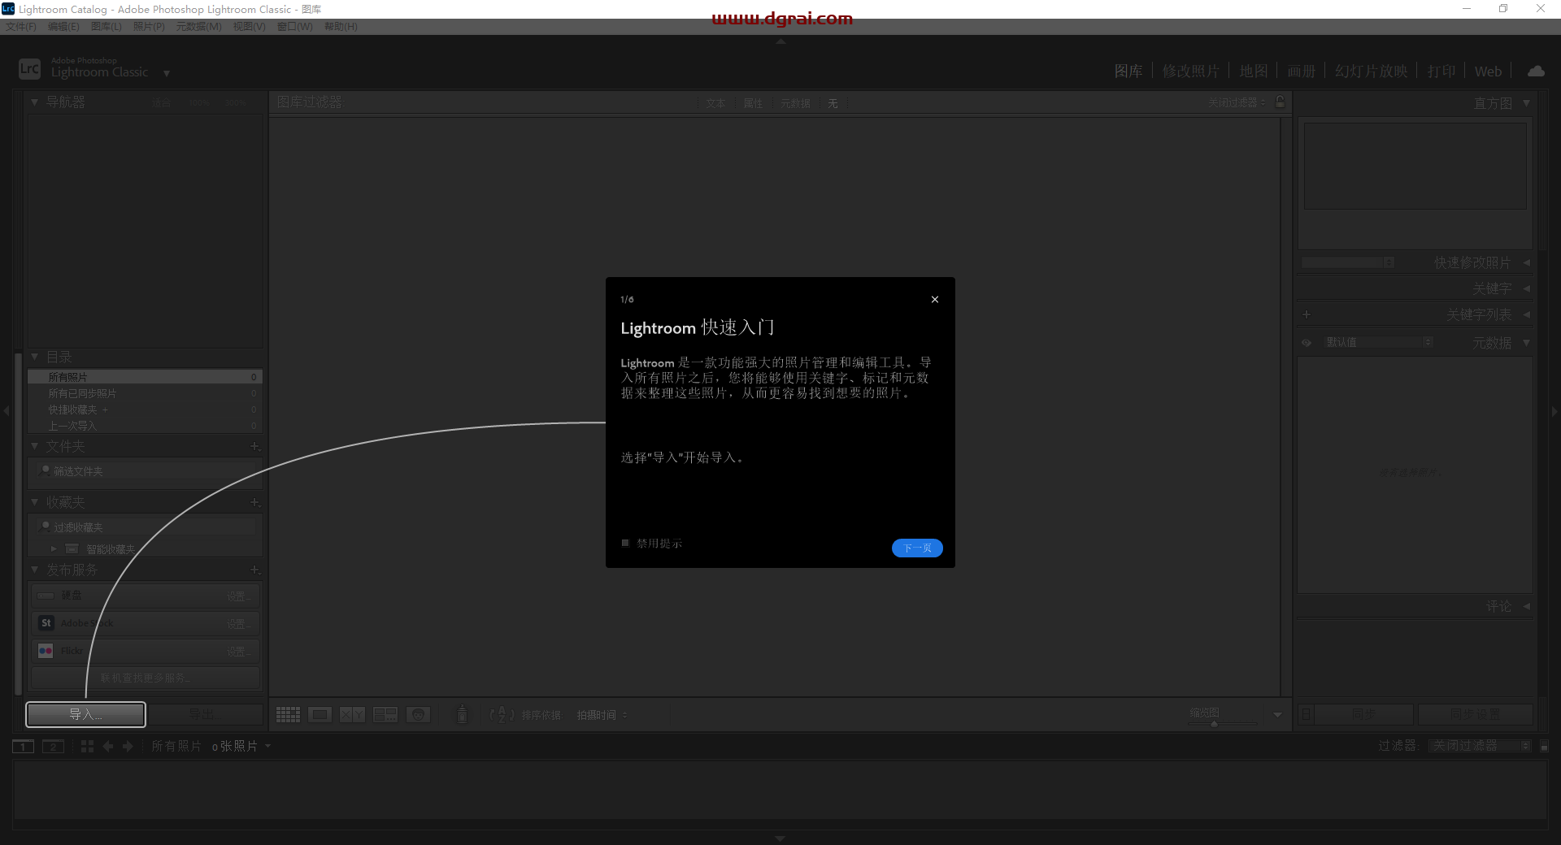Click 联机查找更多服务 find services button
This screenshot has width=1561, height=845.
click(146, 678)
